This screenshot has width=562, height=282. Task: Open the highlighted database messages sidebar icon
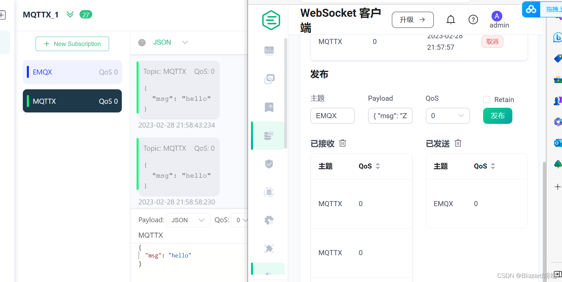coord(268,136)
